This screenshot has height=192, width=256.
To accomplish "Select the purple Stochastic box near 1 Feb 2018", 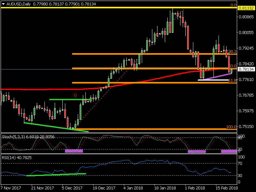I will 196,152.
